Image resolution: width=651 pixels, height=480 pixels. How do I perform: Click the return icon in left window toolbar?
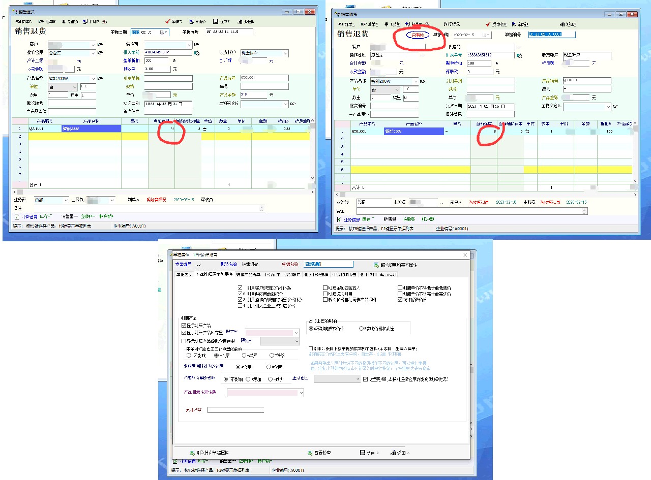click(x=239, y=22)
